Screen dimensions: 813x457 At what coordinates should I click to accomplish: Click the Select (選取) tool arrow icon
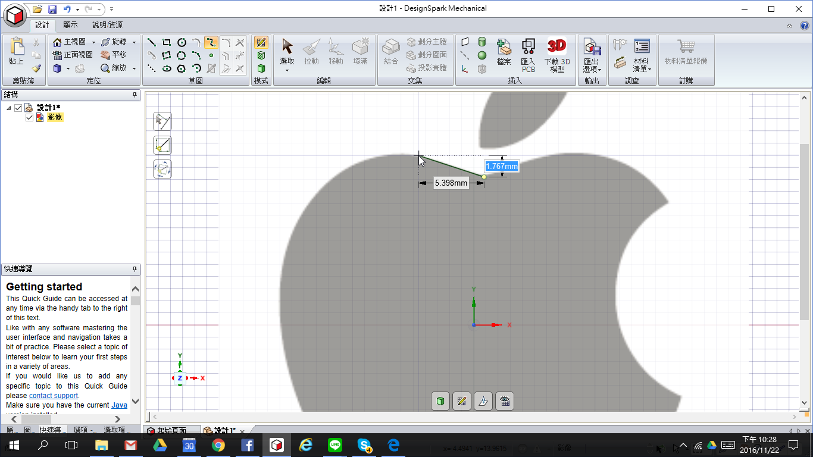click(x=287, y=46)
